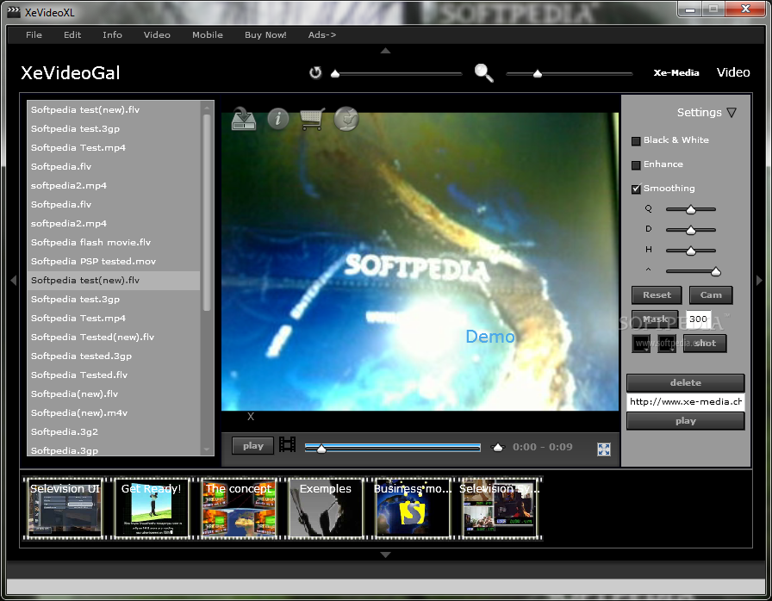Select the Exemples thumbnail
Screen dimensions: 772x601
click(326, 509)
